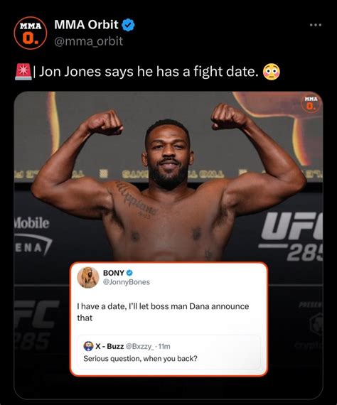Open the MMA Orbit display name
The width and height of the screenshot is (337, 405).
click(86, 25)
